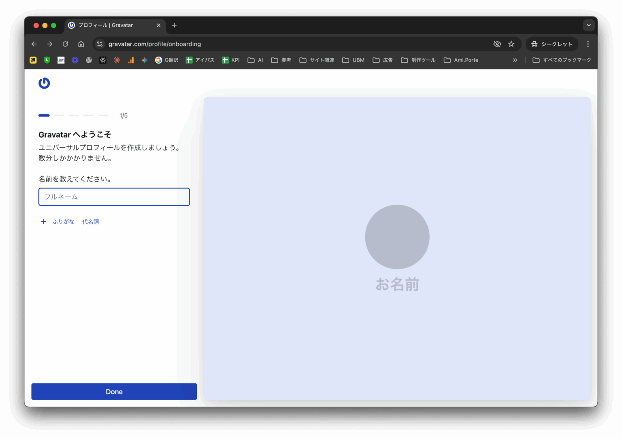Bookmark this page with the star icon
The height and width of the screenshot is (439, 622).
point(511,44)
